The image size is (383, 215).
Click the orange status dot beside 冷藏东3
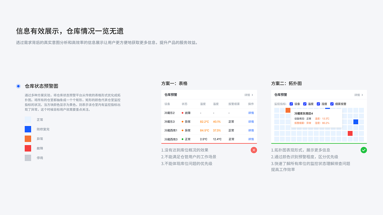pyautogui.click(x=183, y=122)
